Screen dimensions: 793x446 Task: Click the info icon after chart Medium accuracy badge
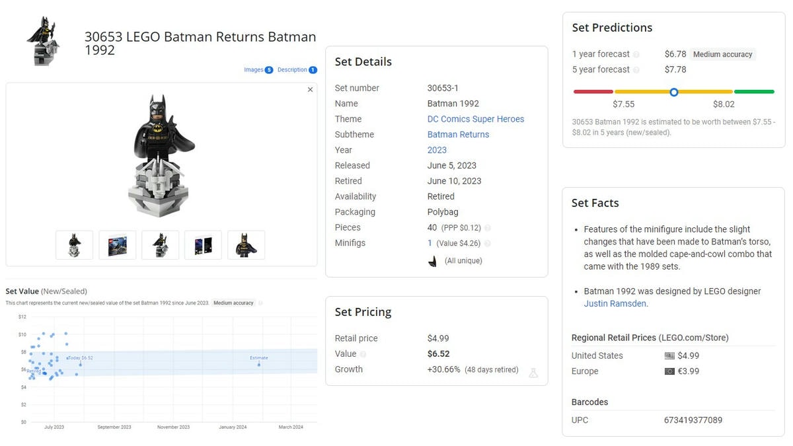[260, 303]
